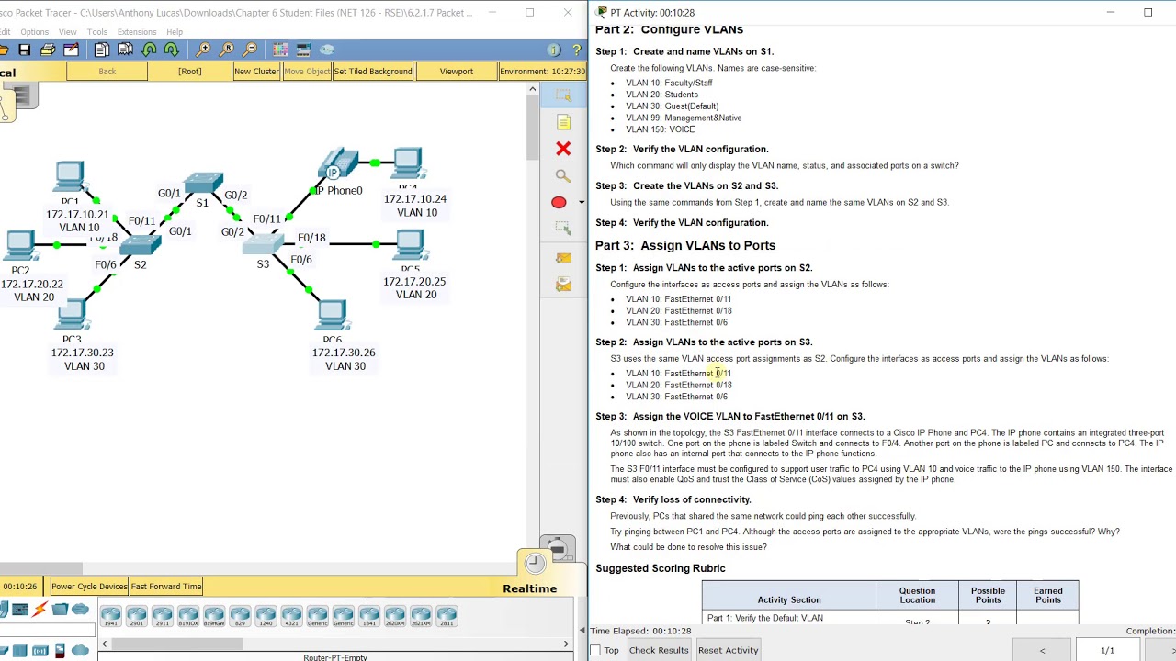Open the Help menu
The image size is (1176, 661).
(x=175, y=32)
